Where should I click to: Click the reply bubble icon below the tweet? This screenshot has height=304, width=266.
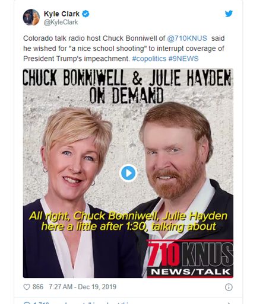point(27,303)
